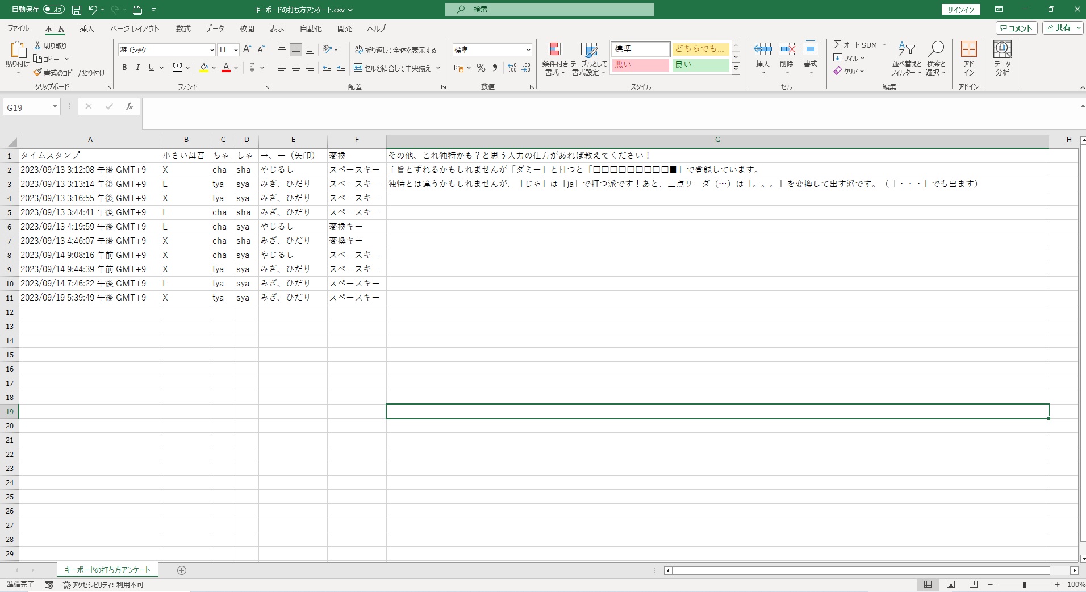
Task: Switch to Formulas (数式) tab
Action: click(183, 28)
